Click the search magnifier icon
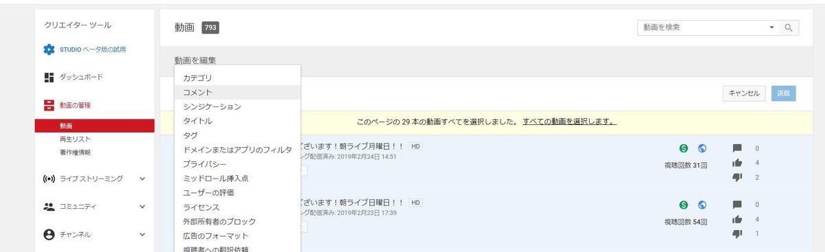Viewport: 825px width, 252px height. click(789, 27)
